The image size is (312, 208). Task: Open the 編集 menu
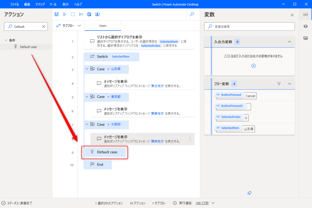27,4
